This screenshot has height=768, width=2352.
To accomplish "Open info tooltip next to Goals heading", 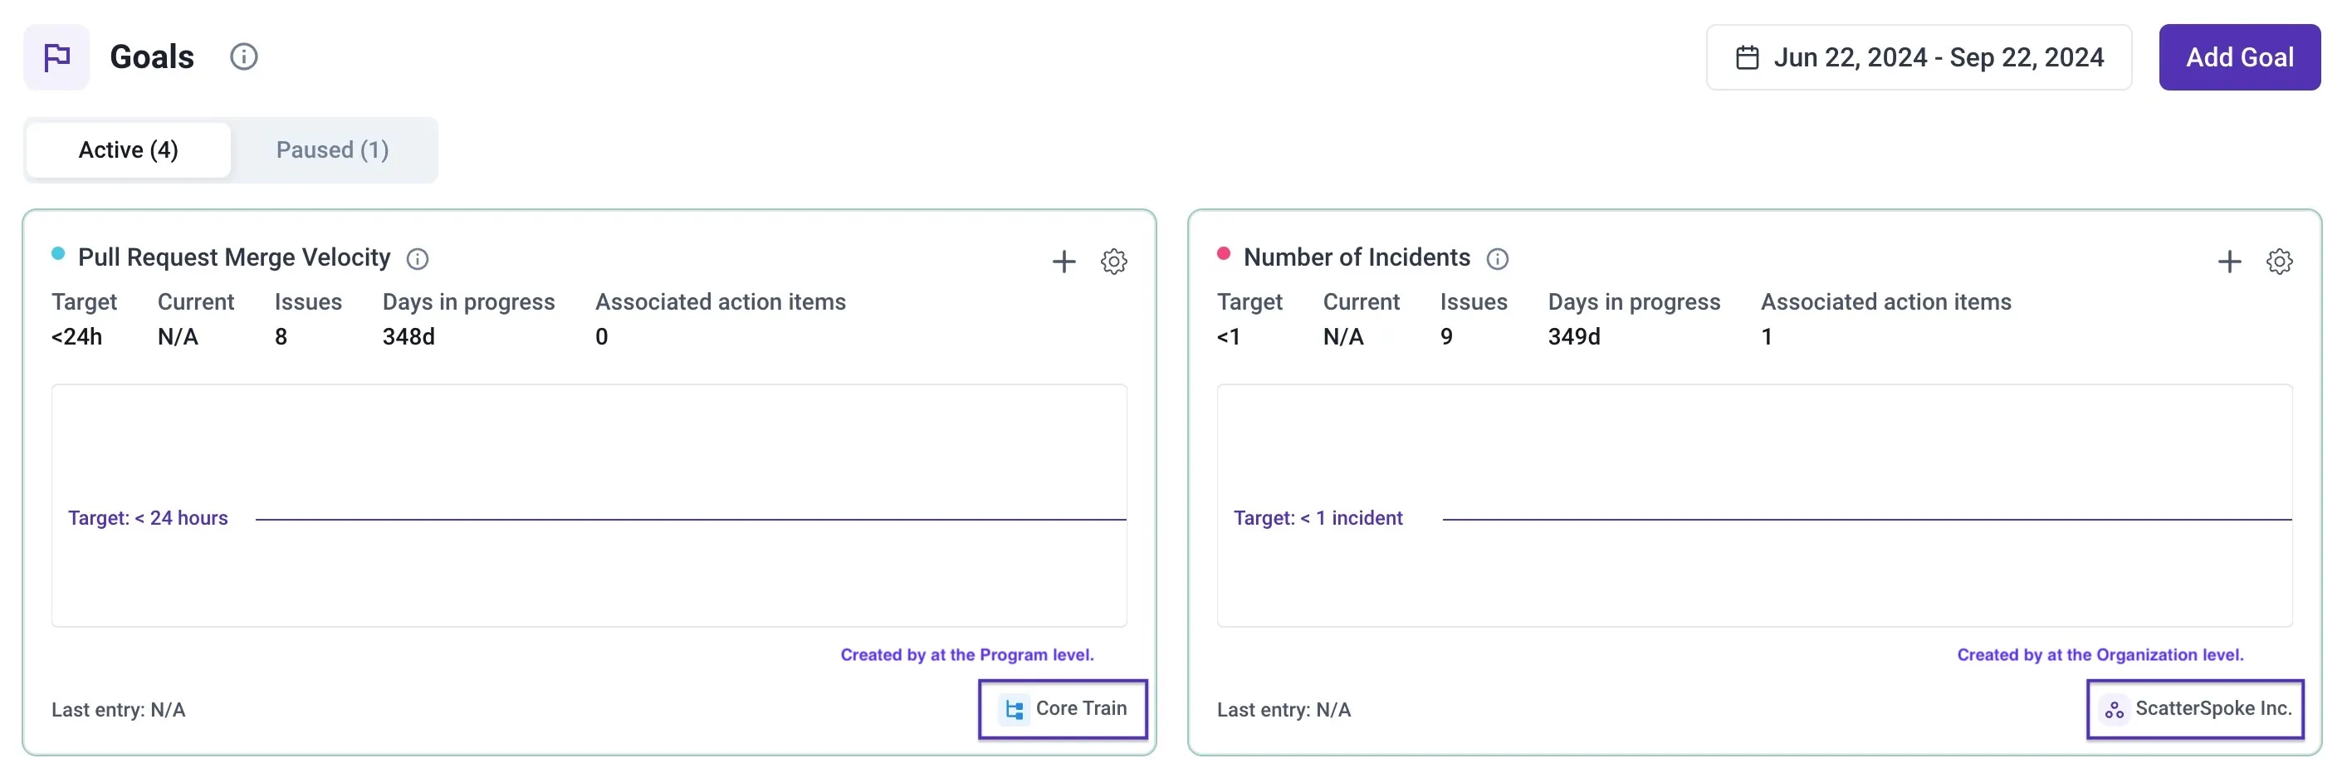I will (243, 57).
